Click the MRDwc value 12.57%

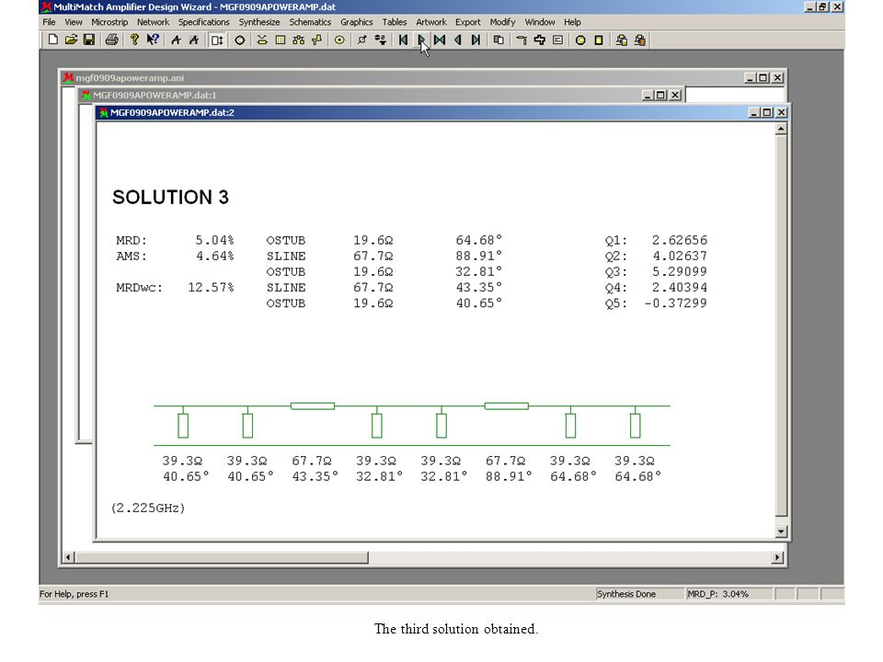tap(211, 288)
